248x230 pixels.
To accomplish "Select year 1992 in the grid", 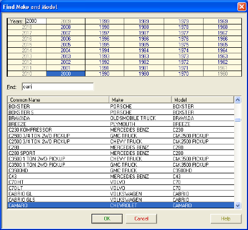I will tap(104, 62).
